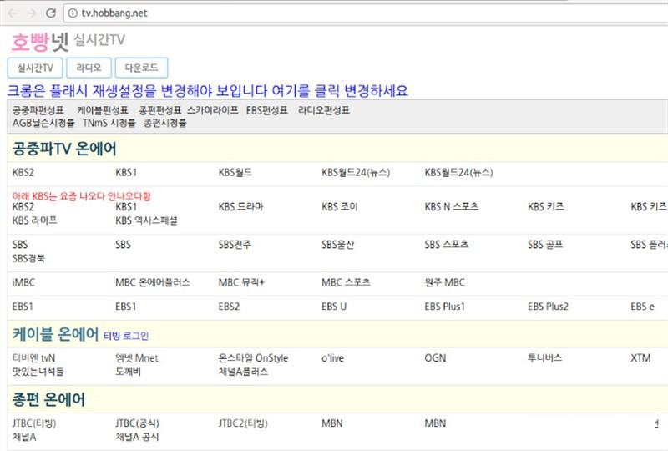Viewport: 668px width, 451px height.
Task: Watch the KBS월드 channel
Action: [x=235, y=173]
